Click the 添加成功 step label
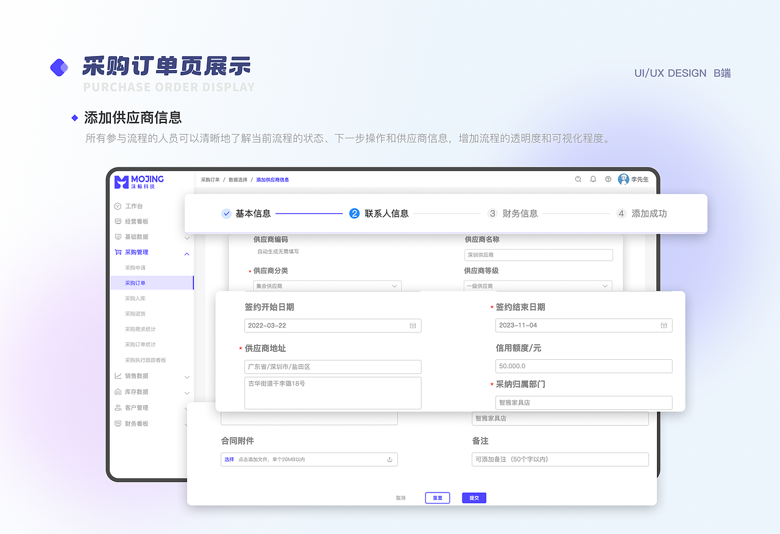The width and height of the screenshot is (780, 534). [x=649, y=214]
